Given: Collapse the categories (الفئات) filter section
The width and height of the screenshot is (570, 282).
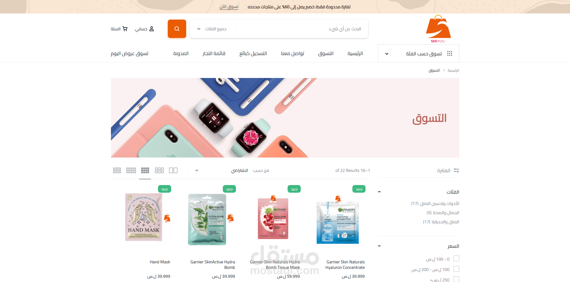Looking at the screenshot, I should coord(379,192).
